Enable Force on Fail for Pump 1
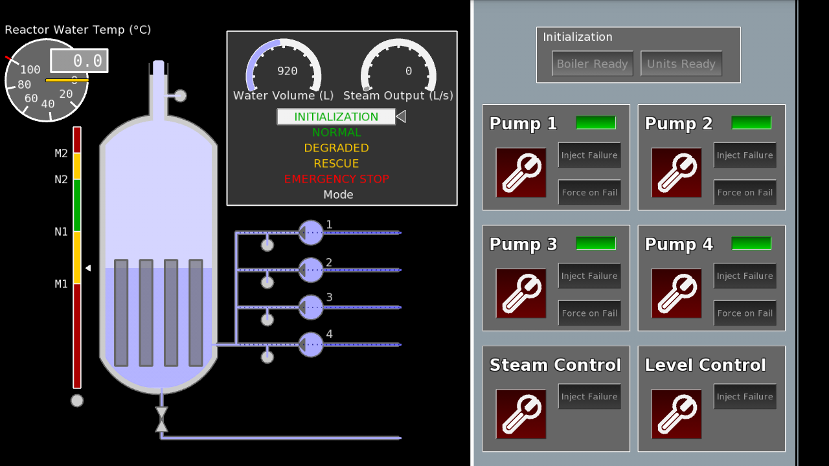The height and width of the screenshot is (466, 829). 589,192
